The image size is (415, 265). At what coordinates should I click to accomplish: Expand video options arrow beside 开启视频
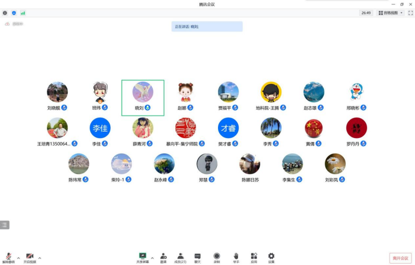pos(40,258)
